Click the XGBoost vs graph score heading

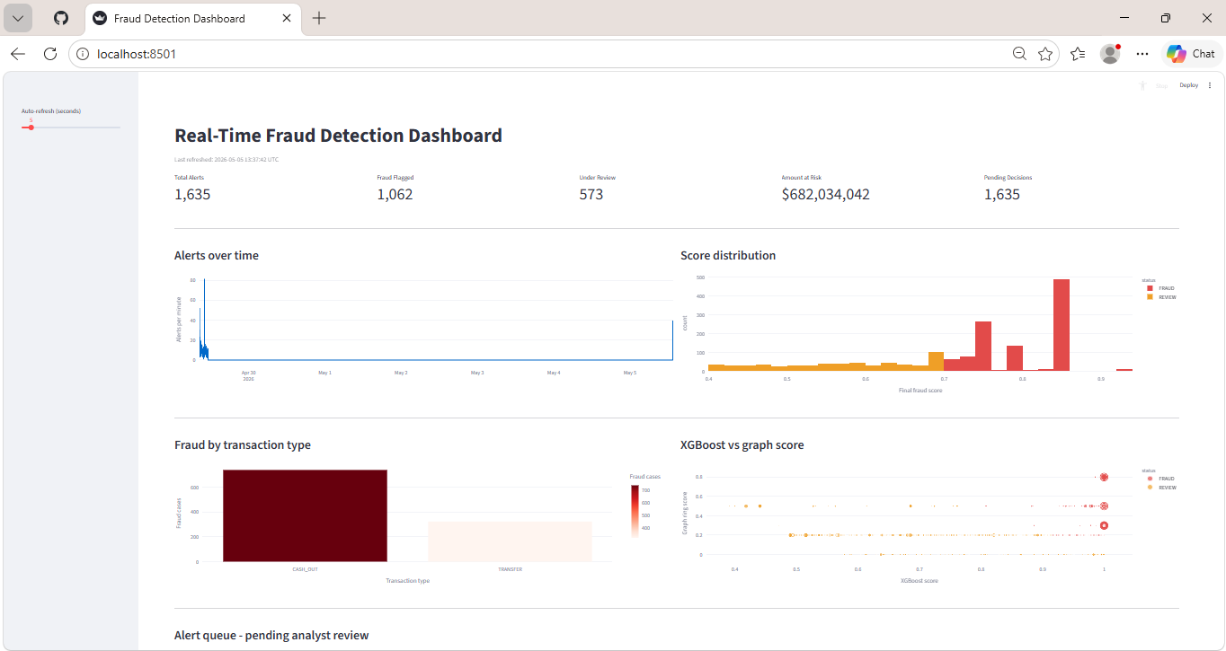tap(742, 445)
